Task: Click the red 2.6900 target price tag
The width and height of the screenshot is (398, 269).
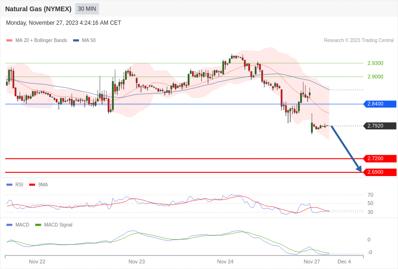Action: coord(380,172)
